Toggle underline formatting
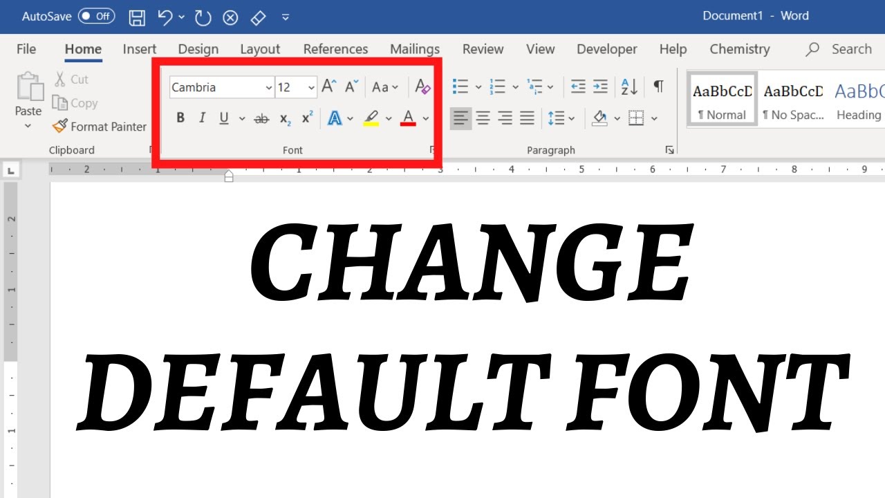 pos(223,118)
